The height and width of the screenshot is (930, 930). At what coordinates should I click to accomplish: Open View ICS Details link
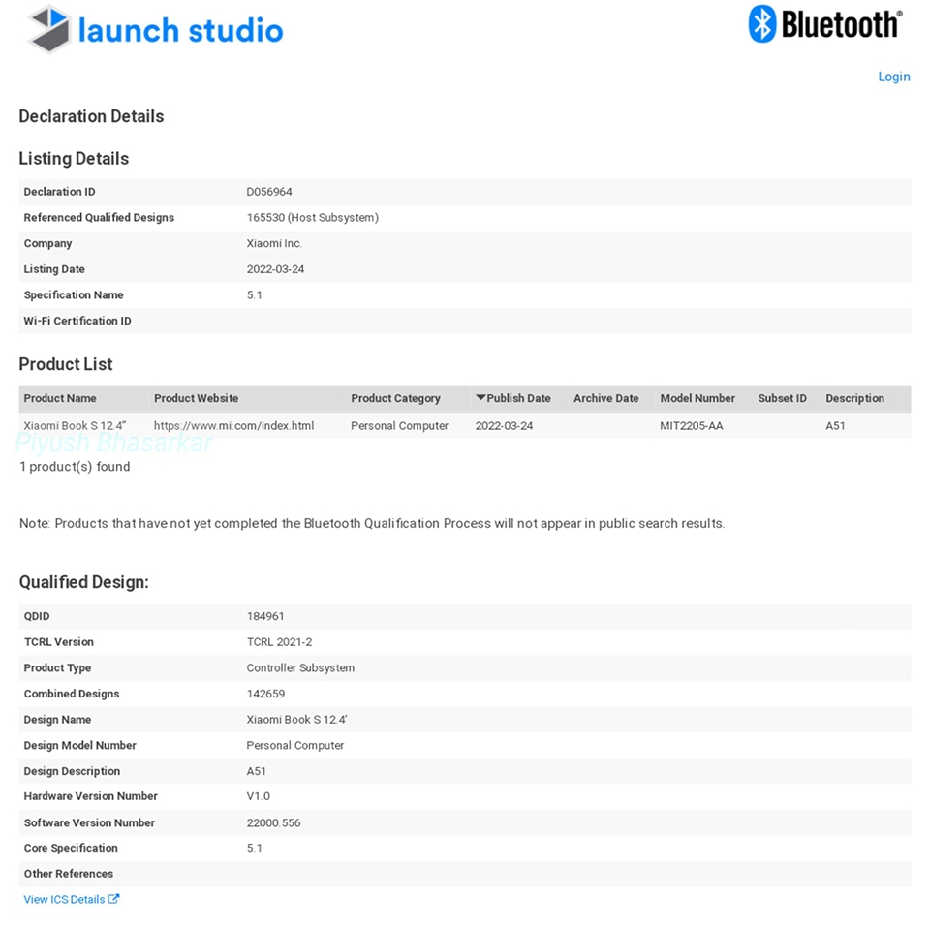tap(64, 899)
